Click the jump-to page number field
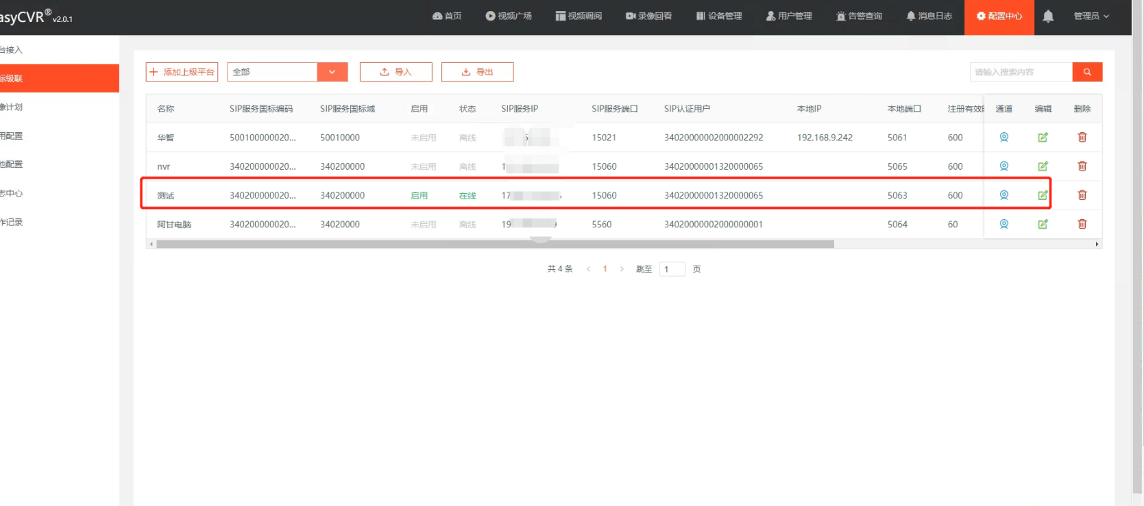1144x506 pixels. pos(672,269)
